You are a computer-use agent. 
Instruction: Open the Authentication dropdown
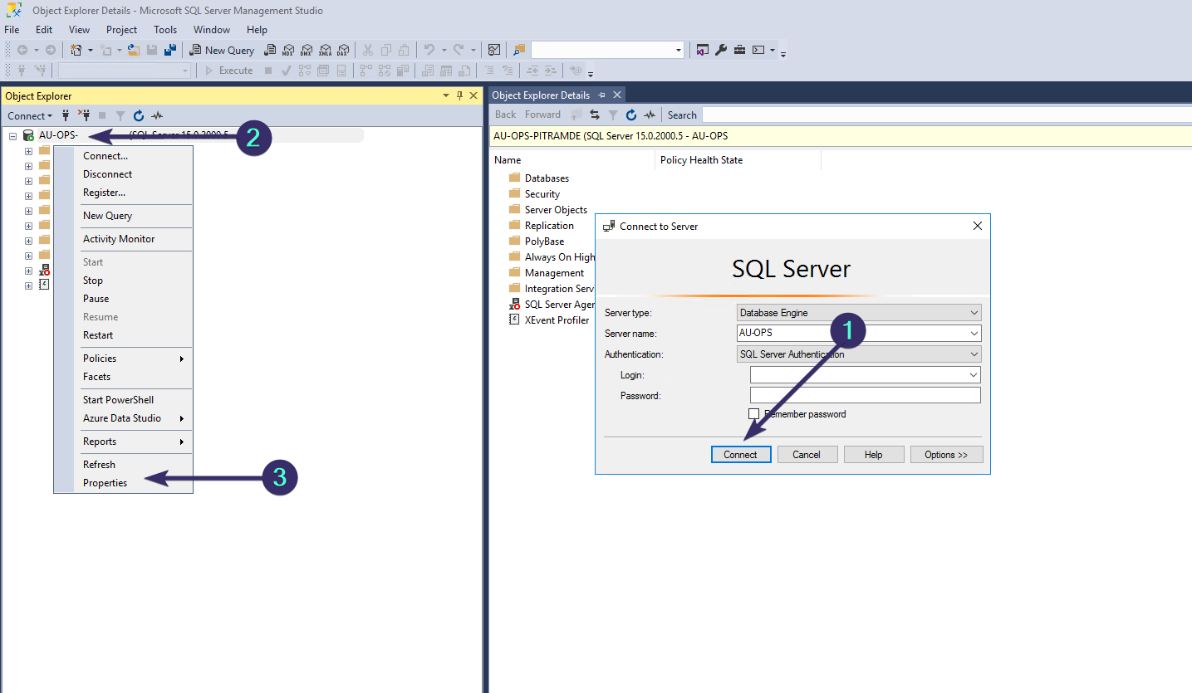coord(973,354)
